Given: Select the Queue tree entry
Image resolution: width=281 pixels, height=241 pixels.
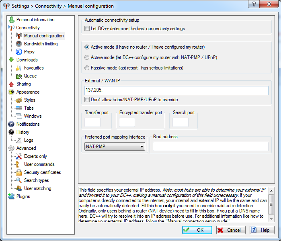Looking at the screenshot, I should (30, 76).
